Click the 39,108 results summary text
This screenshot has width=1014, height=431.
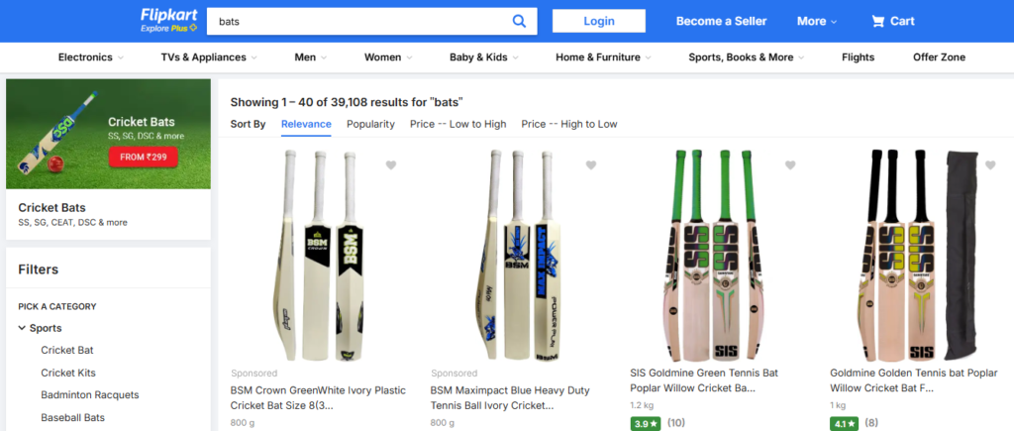coord(347,102)
